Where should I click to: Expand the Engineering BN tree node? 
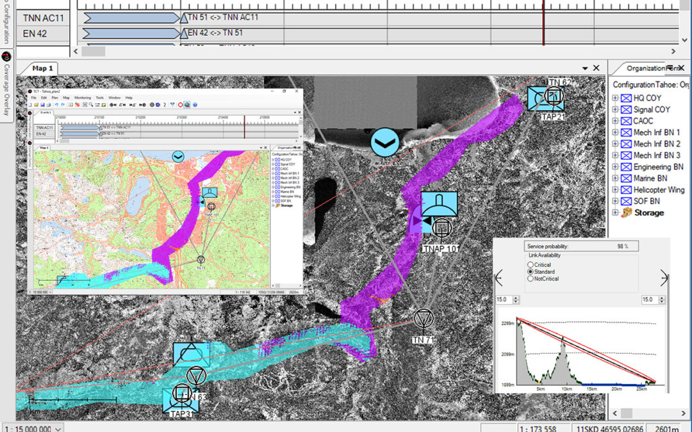point(615,166)
